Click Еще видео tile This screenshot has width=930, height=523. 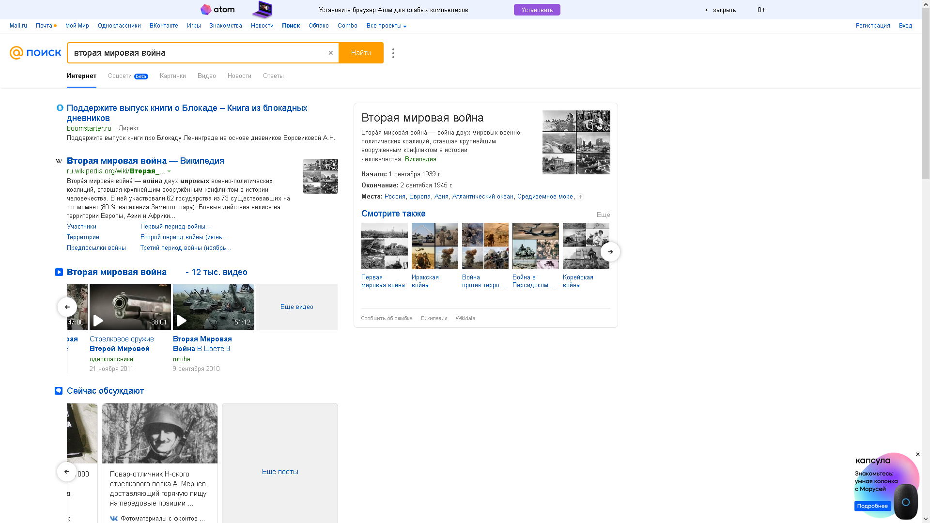pos(296,307)
